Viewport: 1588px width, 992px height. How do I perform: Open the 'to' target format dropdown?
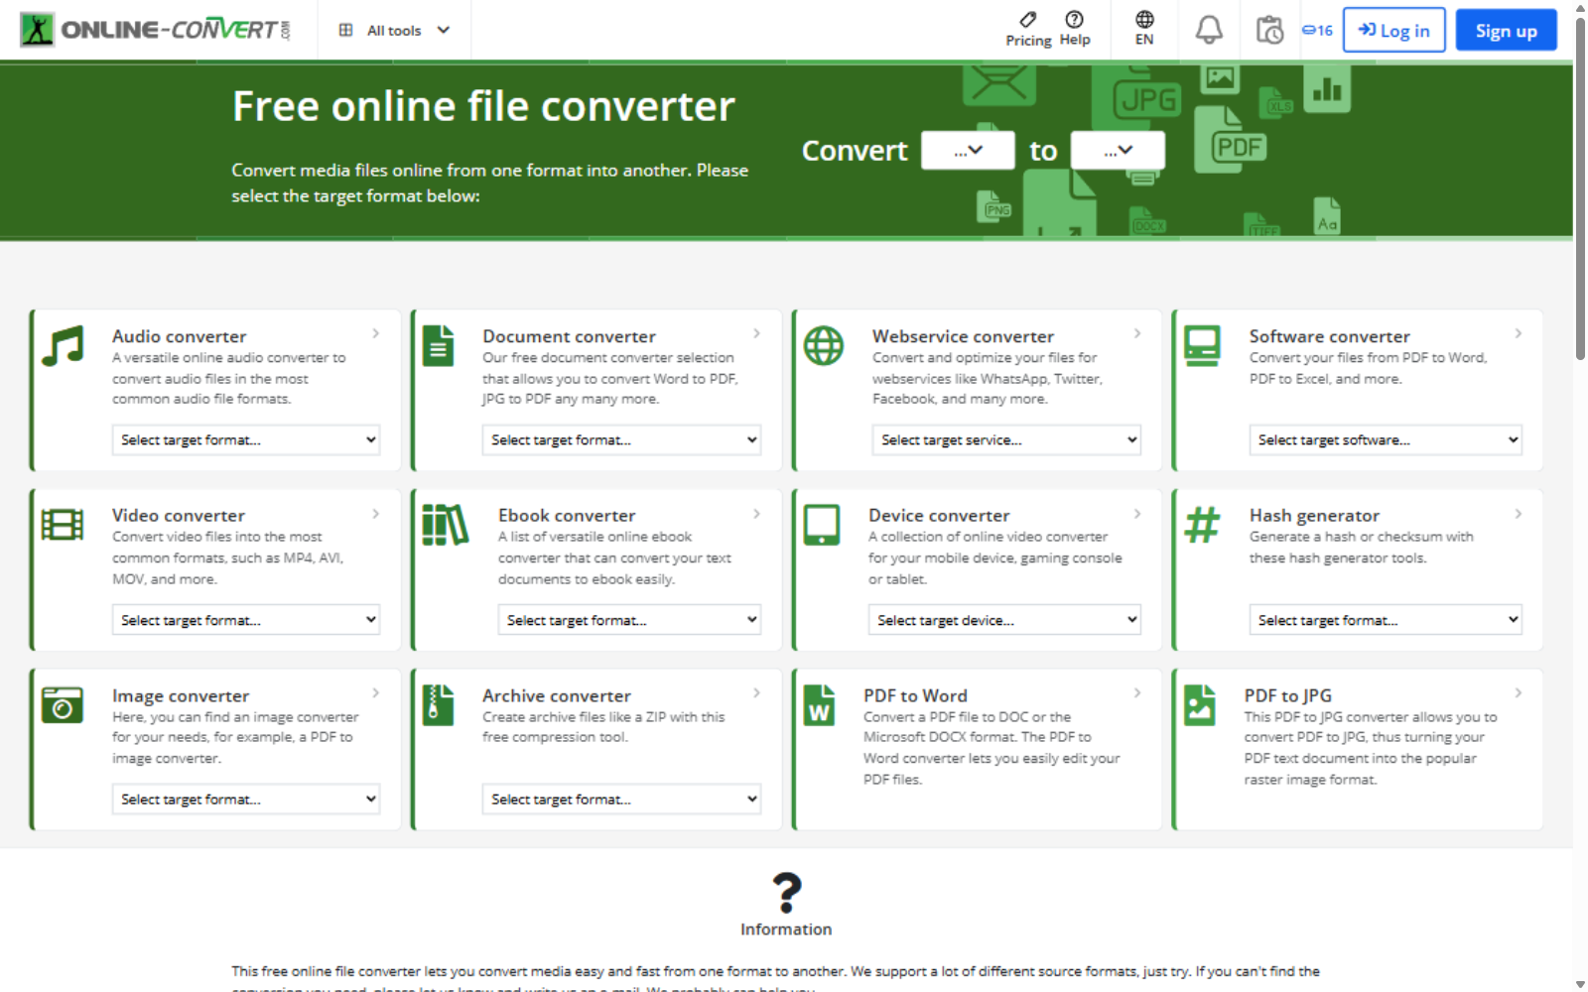(x=1118, y=151)
